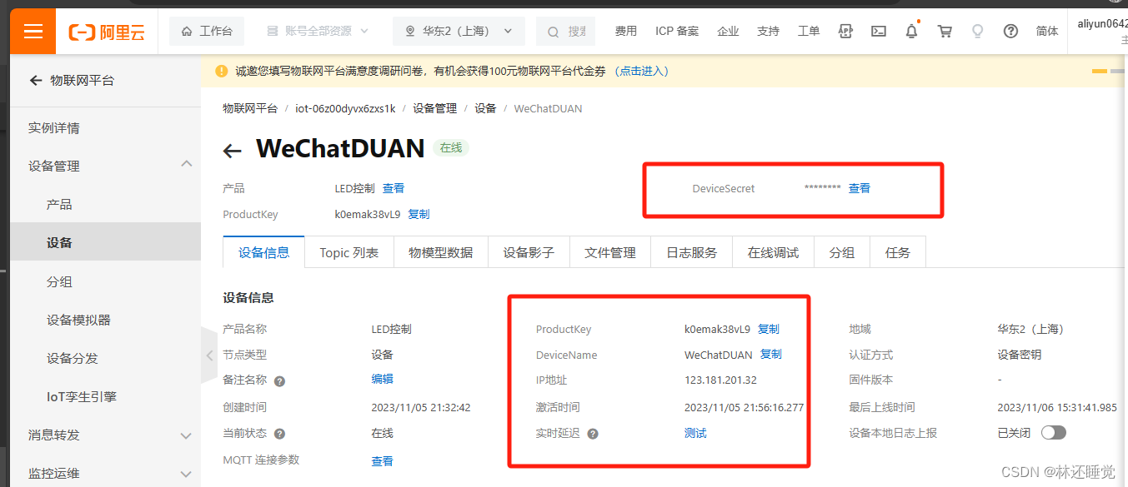The image size is (1128, 487).
Task: Switch to 在线调试 tab
Action: click(x=774, y=252)
